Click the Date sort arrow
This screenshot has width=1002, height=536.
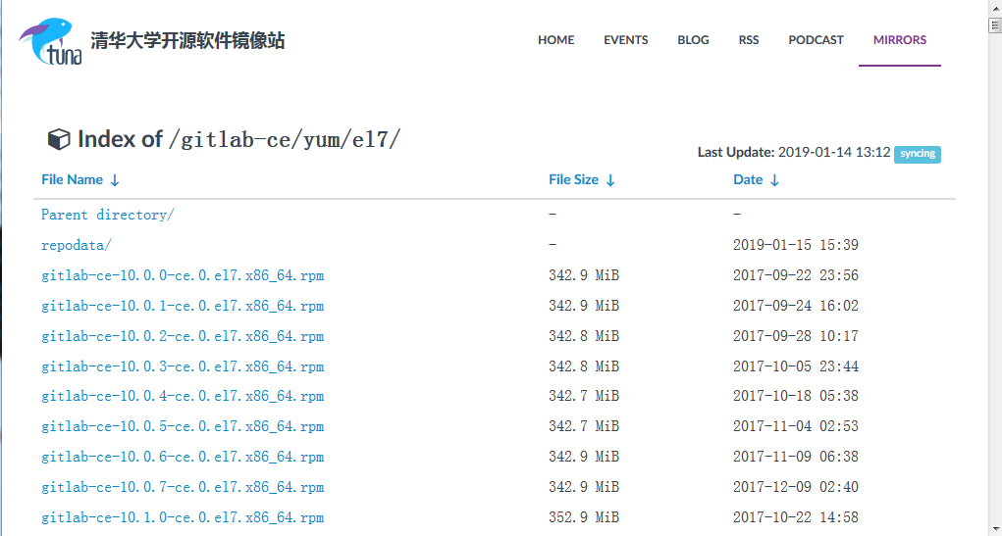tap(774, 180)
